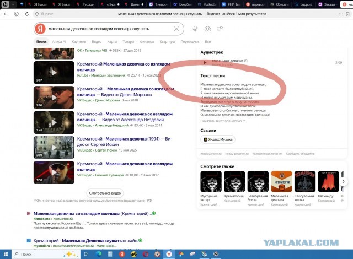The image size is (353, 259).
Task: Click the red Yandex logo in the search box
Action: pos(40,29)
